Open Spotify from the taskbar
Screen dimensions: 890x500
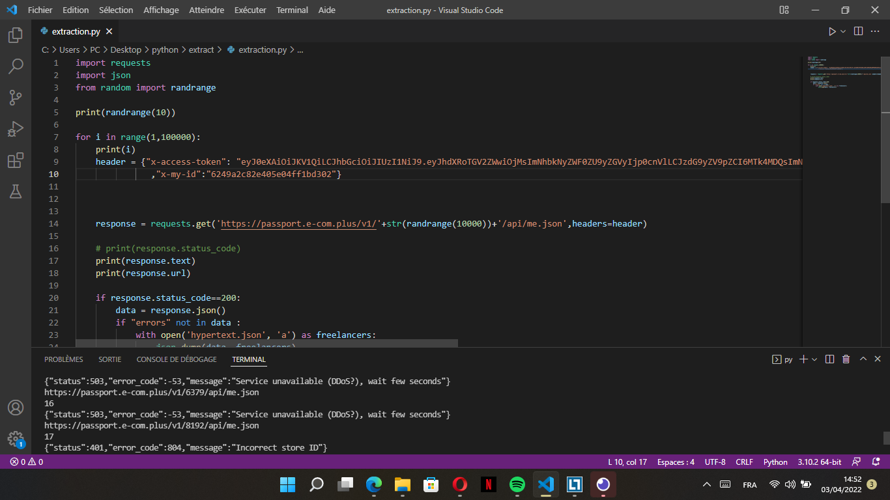(517, 484)
